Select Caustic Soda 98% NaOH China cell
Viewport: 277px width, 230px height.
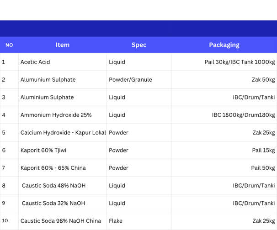click(x=63, y=221)
